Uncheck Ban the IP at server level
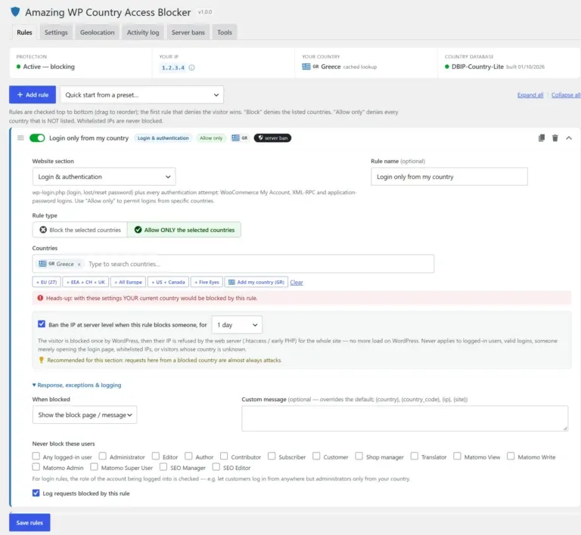Viewport: 581px width, 535px height. click(x=42, y=324)
